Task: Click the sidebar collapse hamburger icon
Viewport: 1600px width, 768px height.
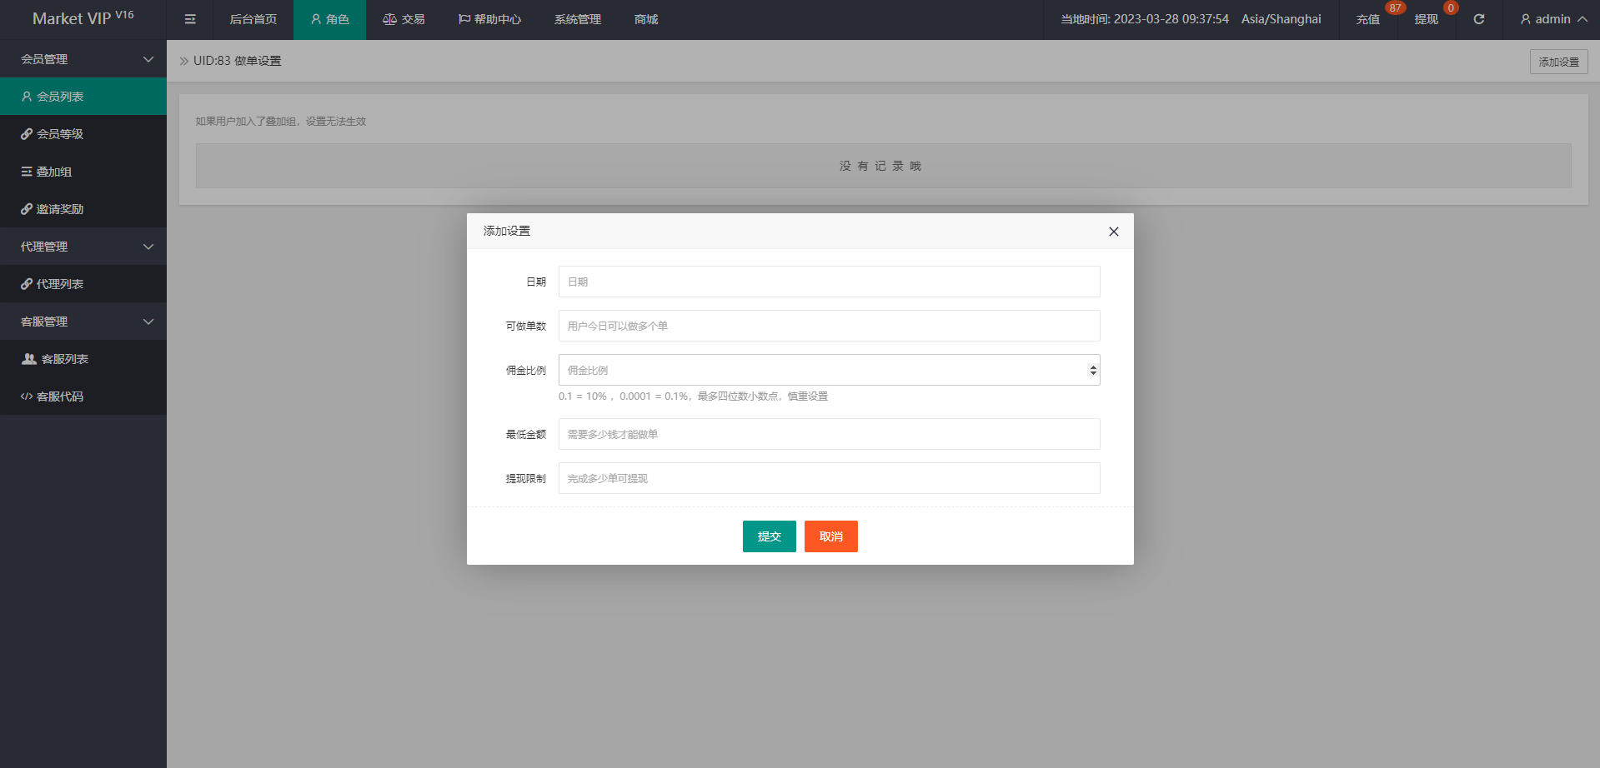Action: point(190,19)
